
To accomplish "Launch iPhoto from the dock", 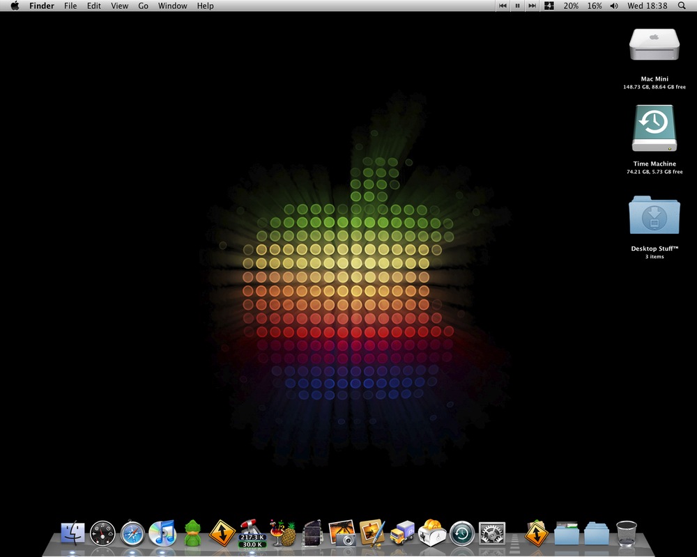I will [342, 533].
